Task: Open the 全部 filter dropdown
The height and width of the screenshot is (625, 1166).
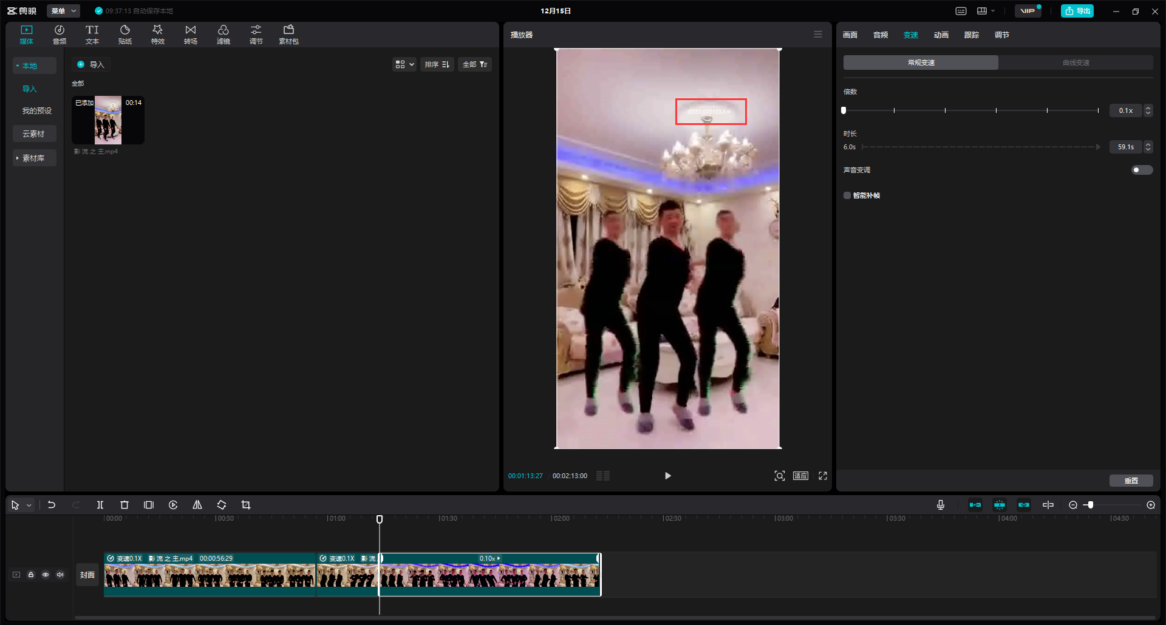Action: point(475,64)
